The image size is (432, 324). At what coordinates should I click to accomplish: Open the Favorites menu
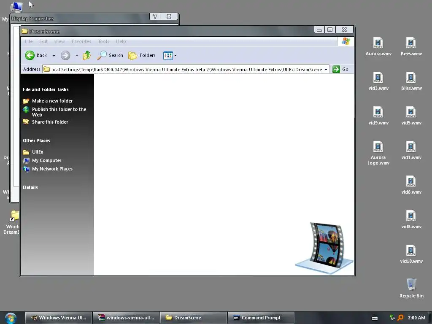pyautogui.click(x=81, y=41)
